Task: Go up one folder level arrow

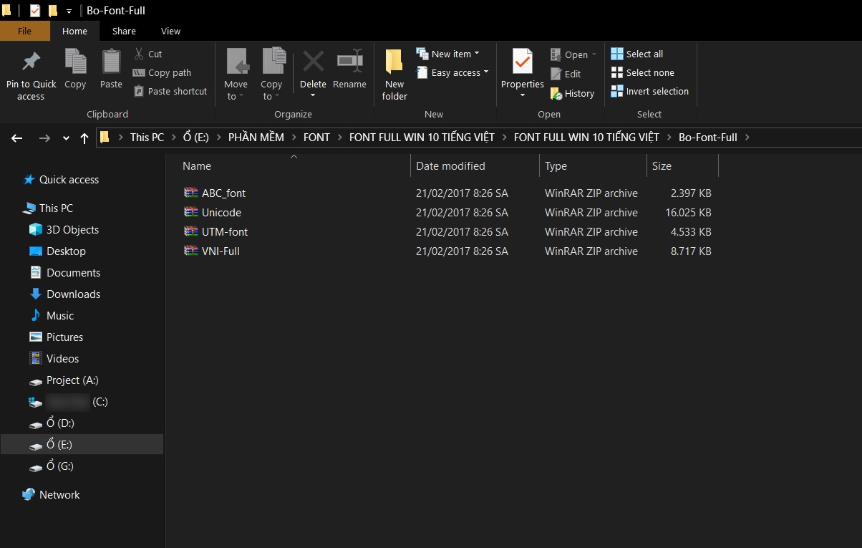Action: [x=84, y=138]
